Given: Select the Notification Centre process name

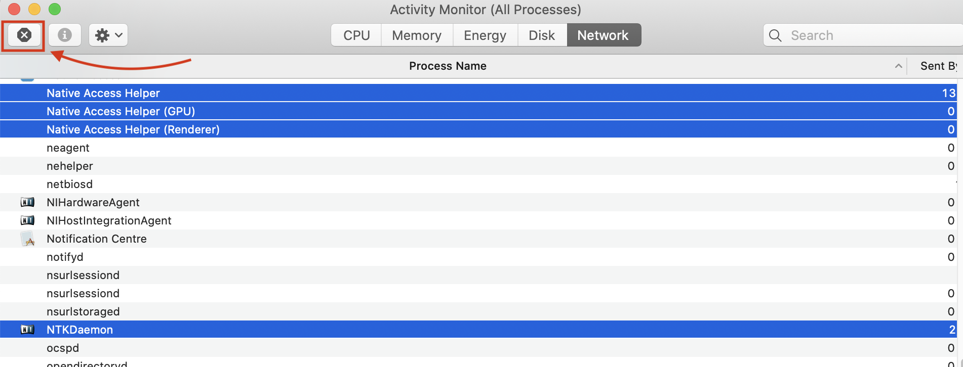Looking at the screenshot, I should click(x=97, y=239).
